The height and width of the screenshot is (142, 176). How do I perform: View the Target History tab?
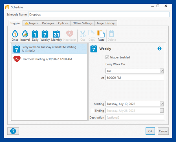pos(105,23)
